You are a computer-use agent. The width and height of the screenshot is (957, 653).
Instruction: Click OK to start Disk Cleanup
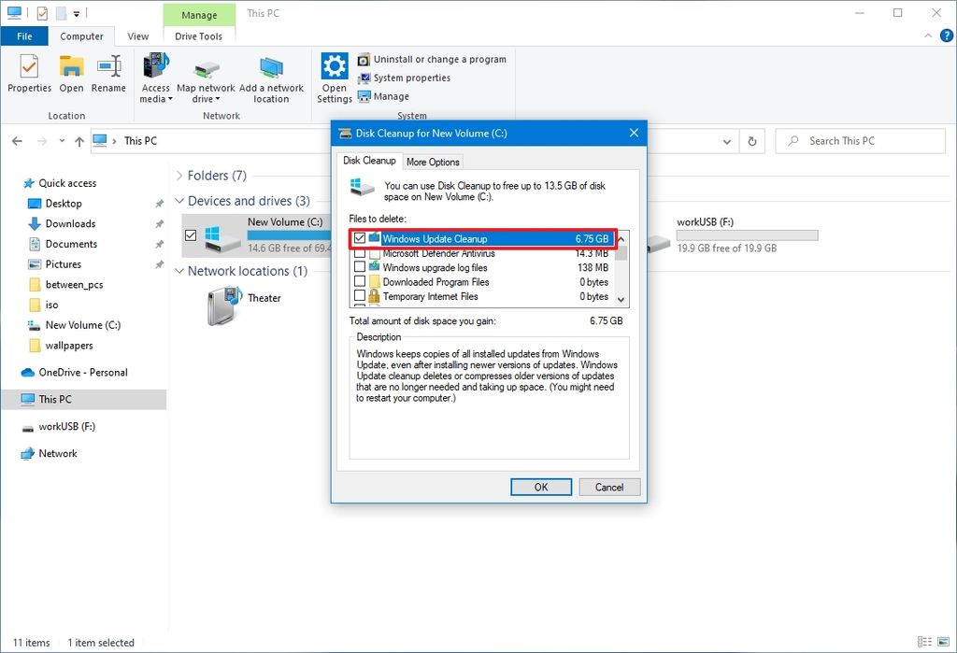tap(540, 487)
